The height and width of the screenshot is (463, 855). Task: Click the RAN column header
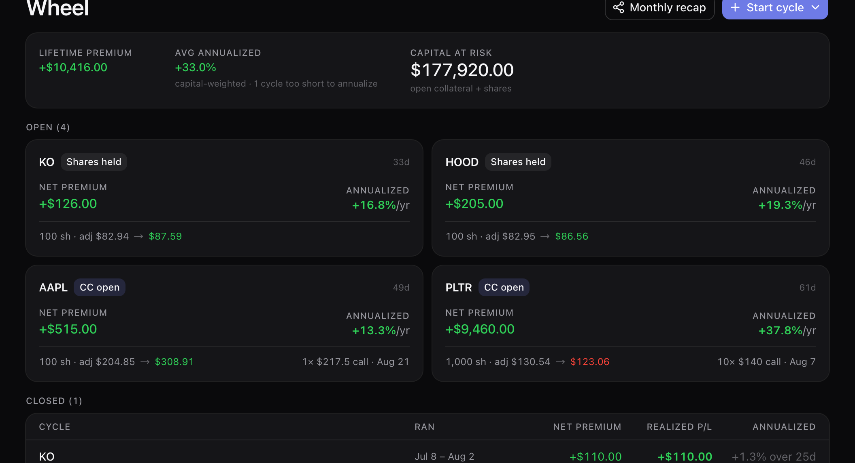(x=425, y=427)
